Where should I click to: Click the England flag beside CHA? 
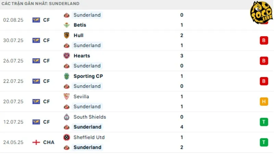coord(36,142)
